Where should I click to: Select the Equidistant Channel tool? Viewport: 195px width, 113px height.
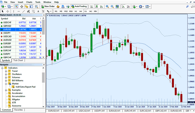(28, 11)
